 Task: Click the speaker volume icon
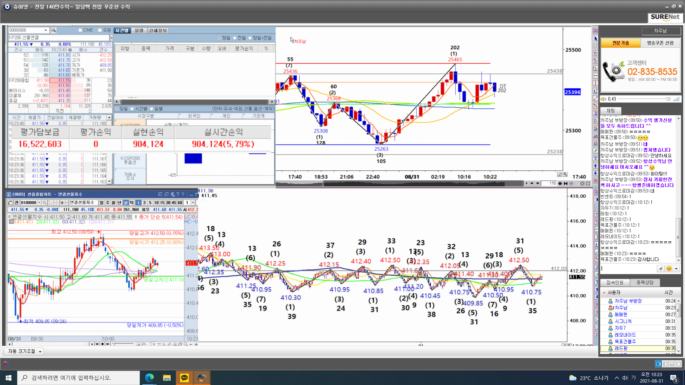pos(603,99)
